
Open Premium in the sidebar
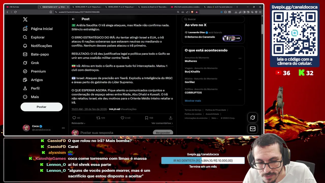(x=34, y=71)
